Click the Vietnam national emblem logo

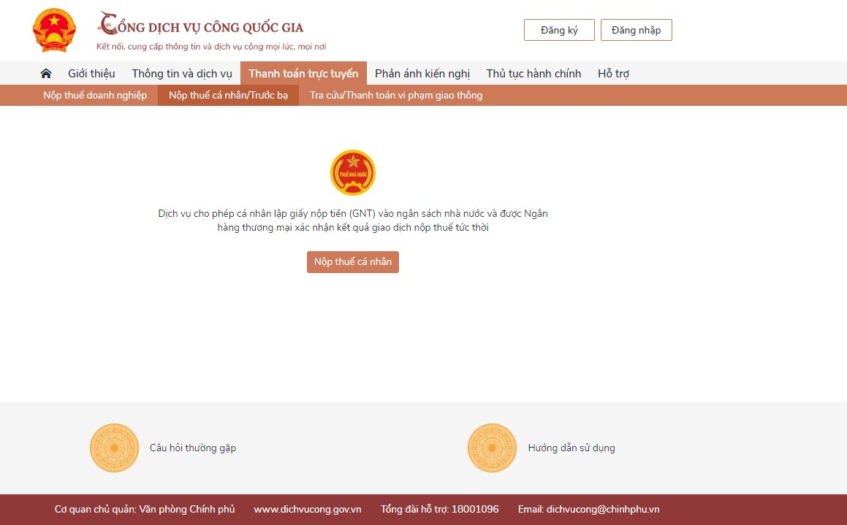point(54,31)
